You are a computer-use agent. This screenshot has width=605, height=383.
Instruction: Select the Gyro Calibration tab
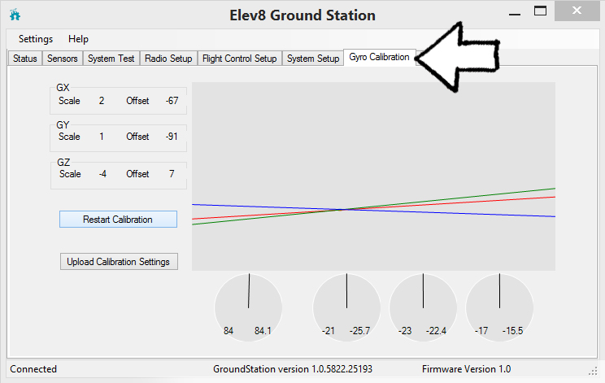pyautogui.click(x=379, y=57)
